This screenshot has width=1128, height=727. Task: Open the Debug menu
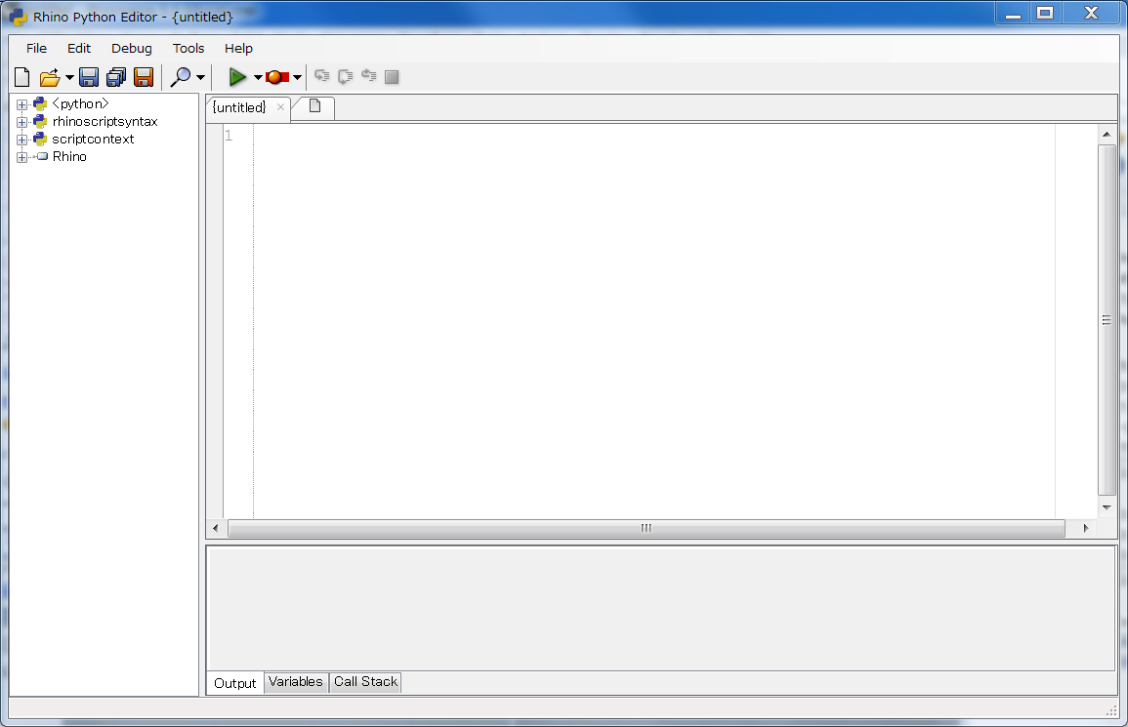pos(131,48)
